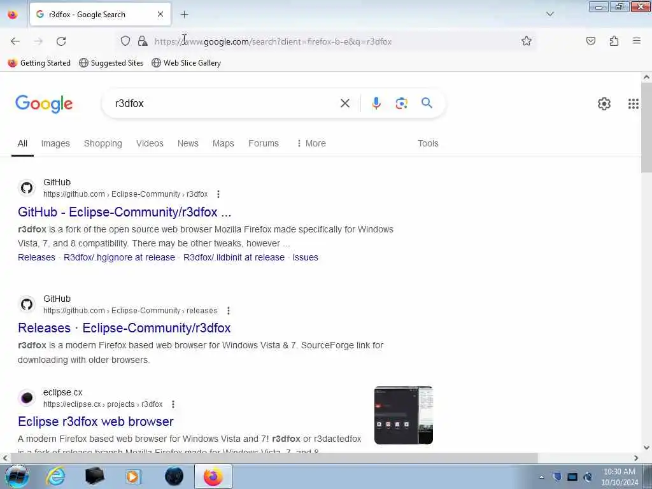Click the r3dfox browser screenshot thumbnail
This screenshot has width=652, height=489.
(x=403, y=415)
